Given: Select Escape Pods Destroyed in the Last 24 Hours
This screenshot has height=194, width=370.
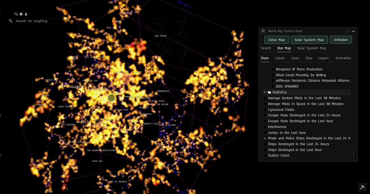Looking at the screenshot, I should coord(265,115).
